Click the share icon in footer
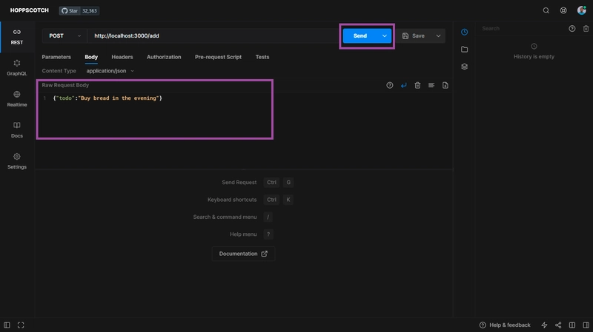Viewport: 593px width, 332px height. click(558, 325)
